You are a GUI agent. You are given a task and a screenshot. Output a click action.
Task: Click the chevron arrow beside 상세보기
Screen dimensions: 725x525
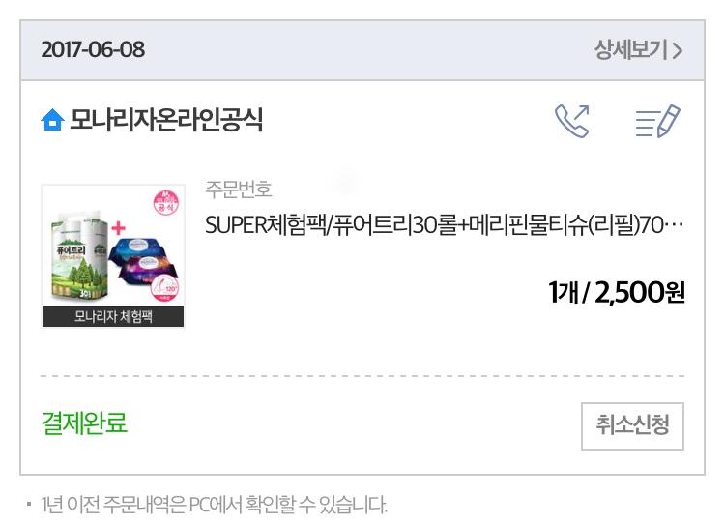tap(677, 50)
